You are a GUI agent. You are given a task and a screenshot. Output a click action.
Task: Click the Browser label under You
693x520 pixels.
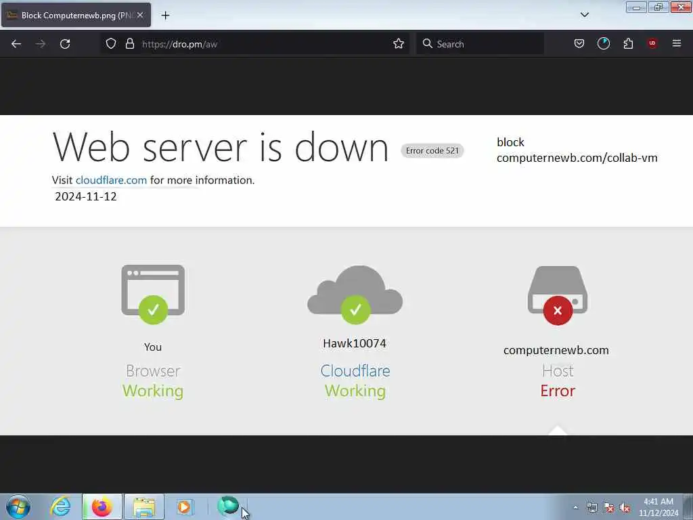[153, 370]
